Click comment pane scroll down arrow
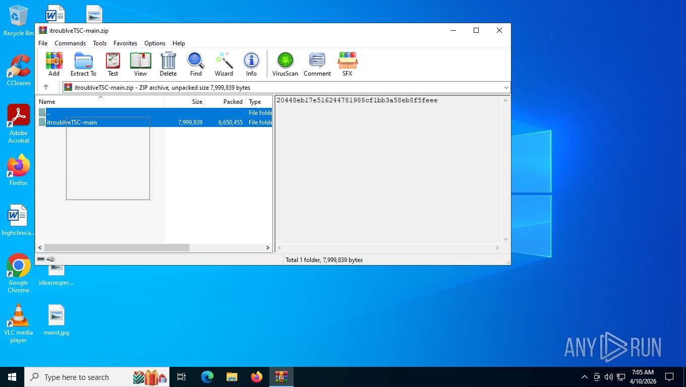686x387 pixels. (505, 239)
